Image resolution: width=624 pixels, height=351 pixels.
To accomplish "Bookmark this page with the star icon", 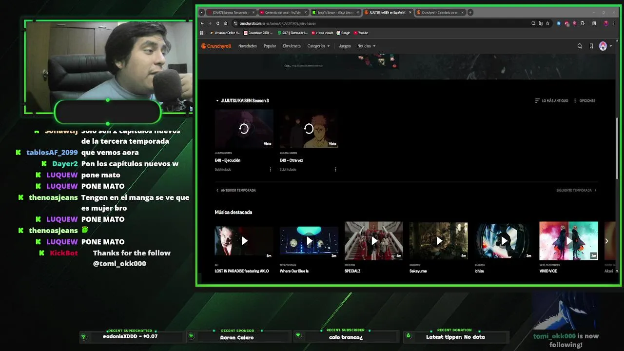I will click(x=547, y=23).
